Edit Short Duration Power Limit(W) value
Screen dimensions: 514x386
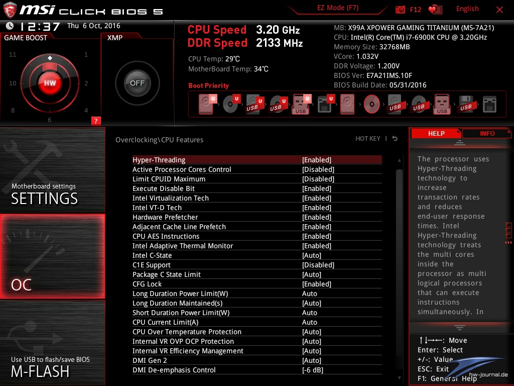pos(257,313)
